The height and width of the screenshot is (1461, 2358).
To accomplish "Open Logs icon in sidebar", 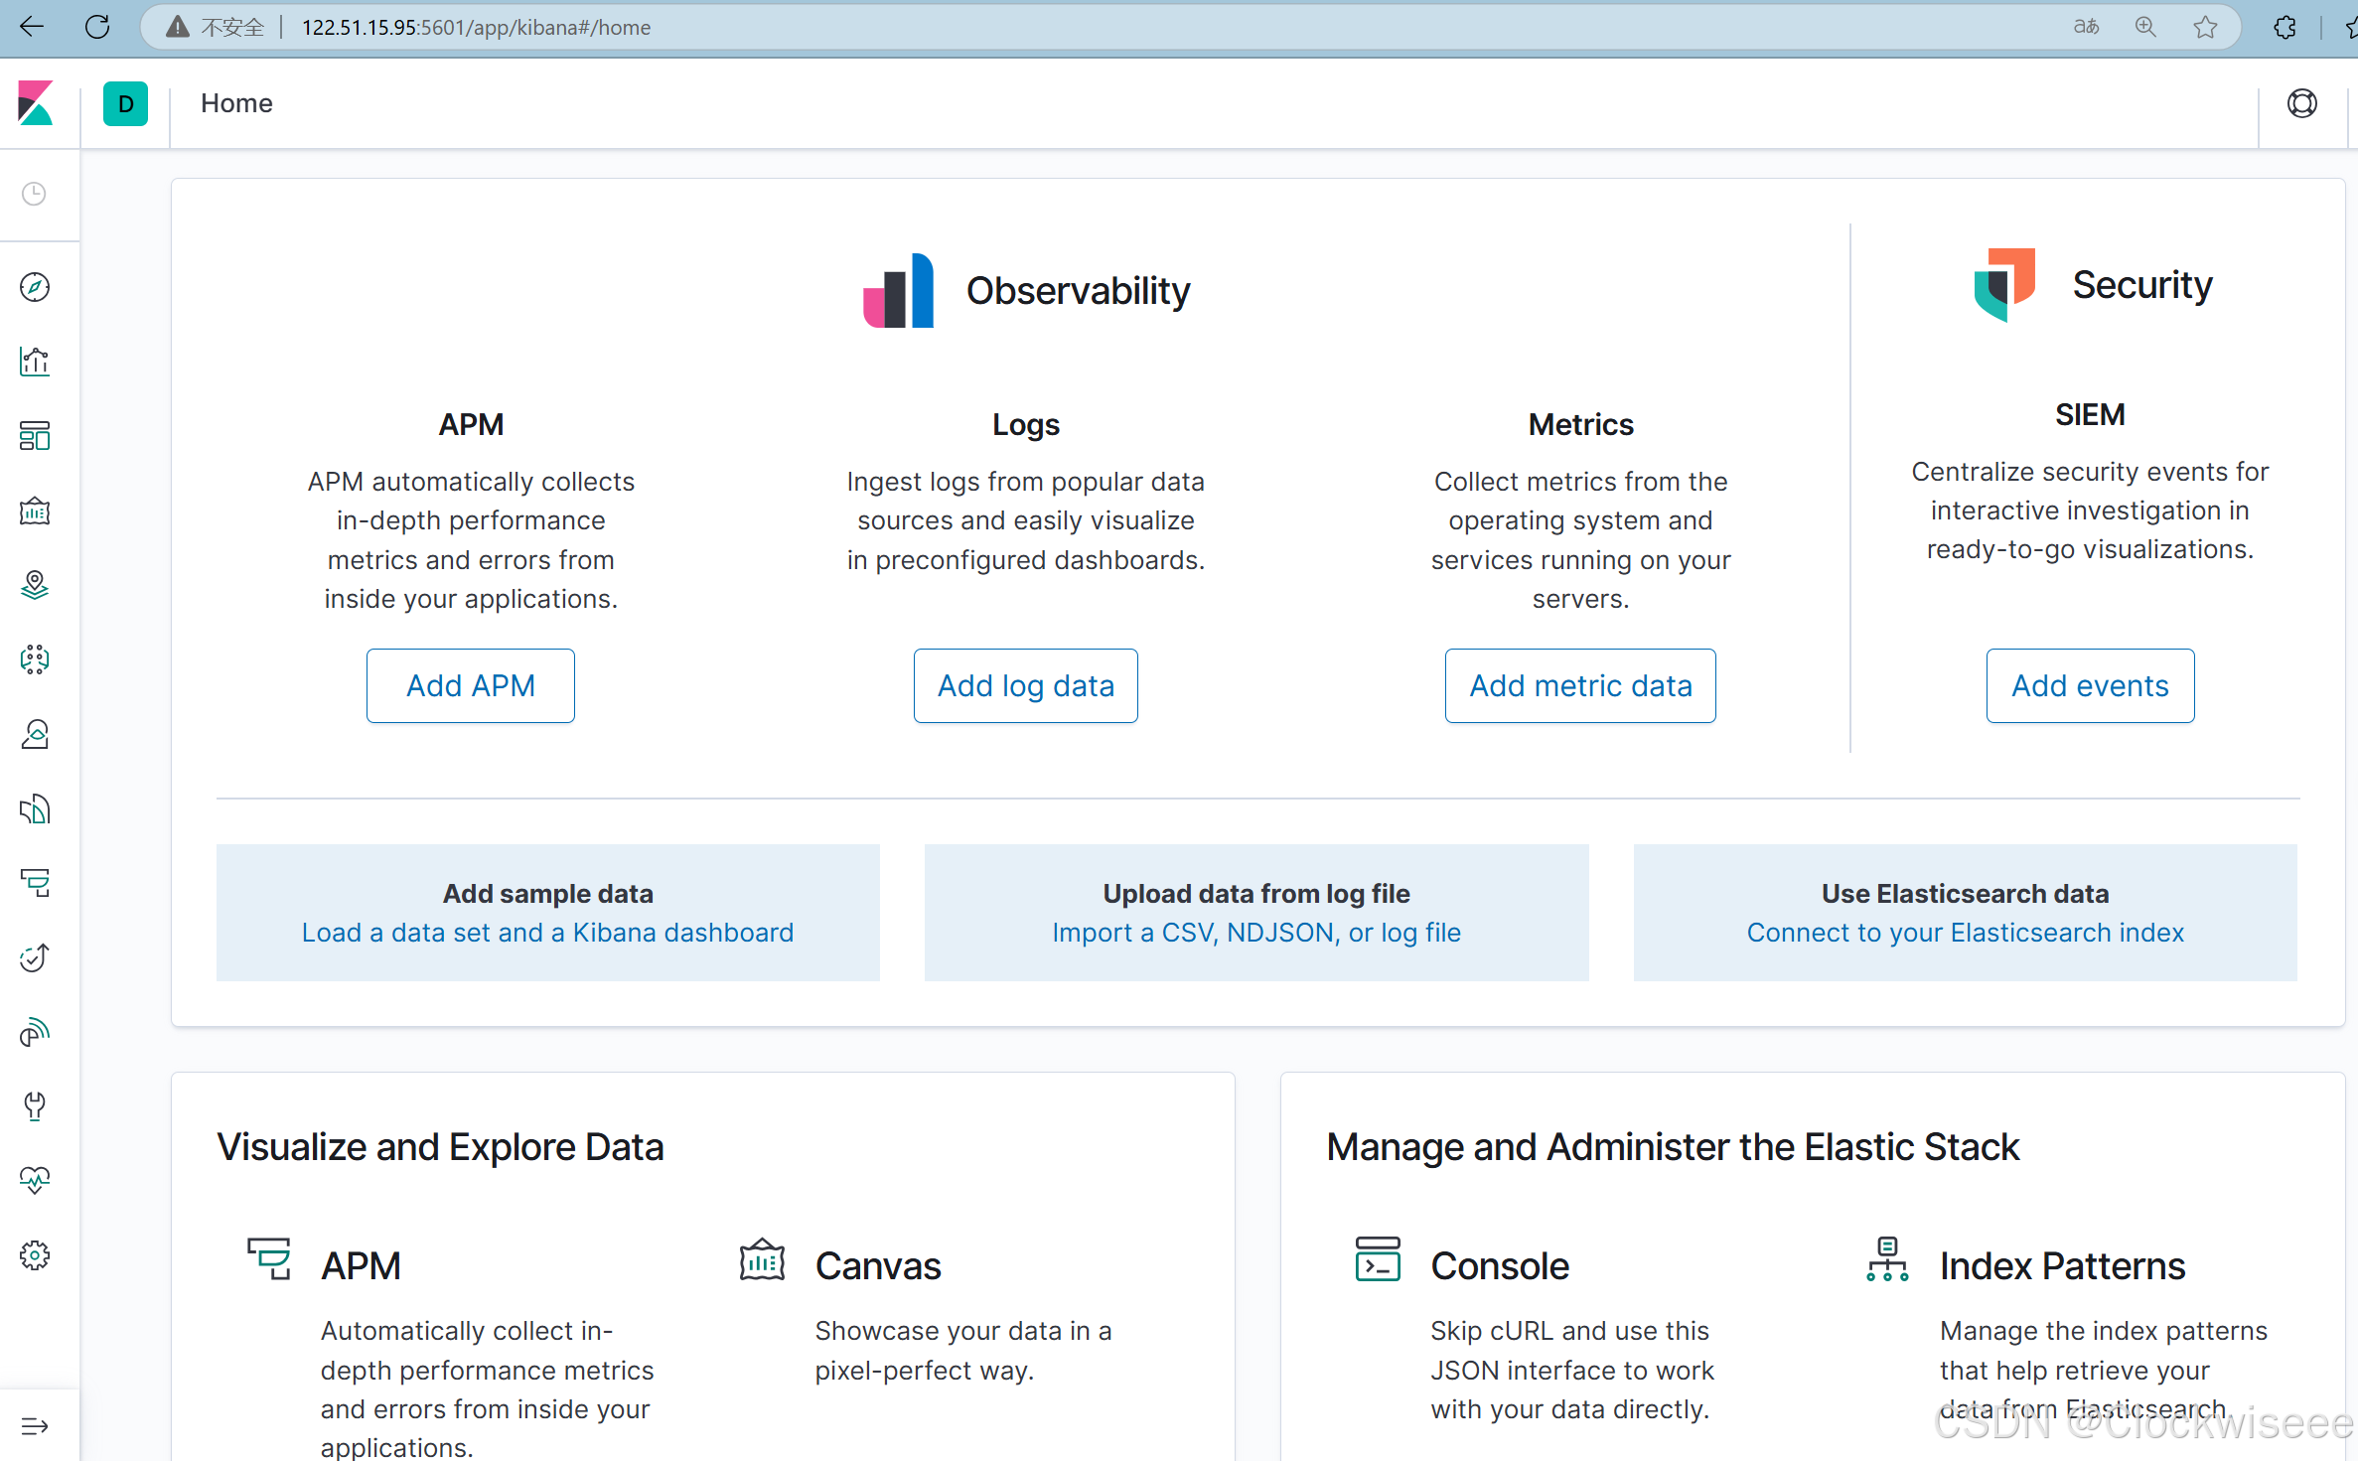I will 35,808.
